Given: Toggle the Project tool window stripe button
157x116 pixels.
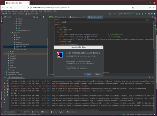Looking at the screenshot, I should point(2,20).
